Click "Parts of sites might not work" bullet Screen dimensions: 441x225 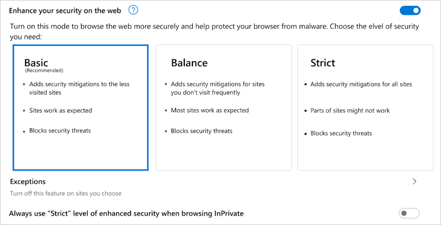click(350, 110)
